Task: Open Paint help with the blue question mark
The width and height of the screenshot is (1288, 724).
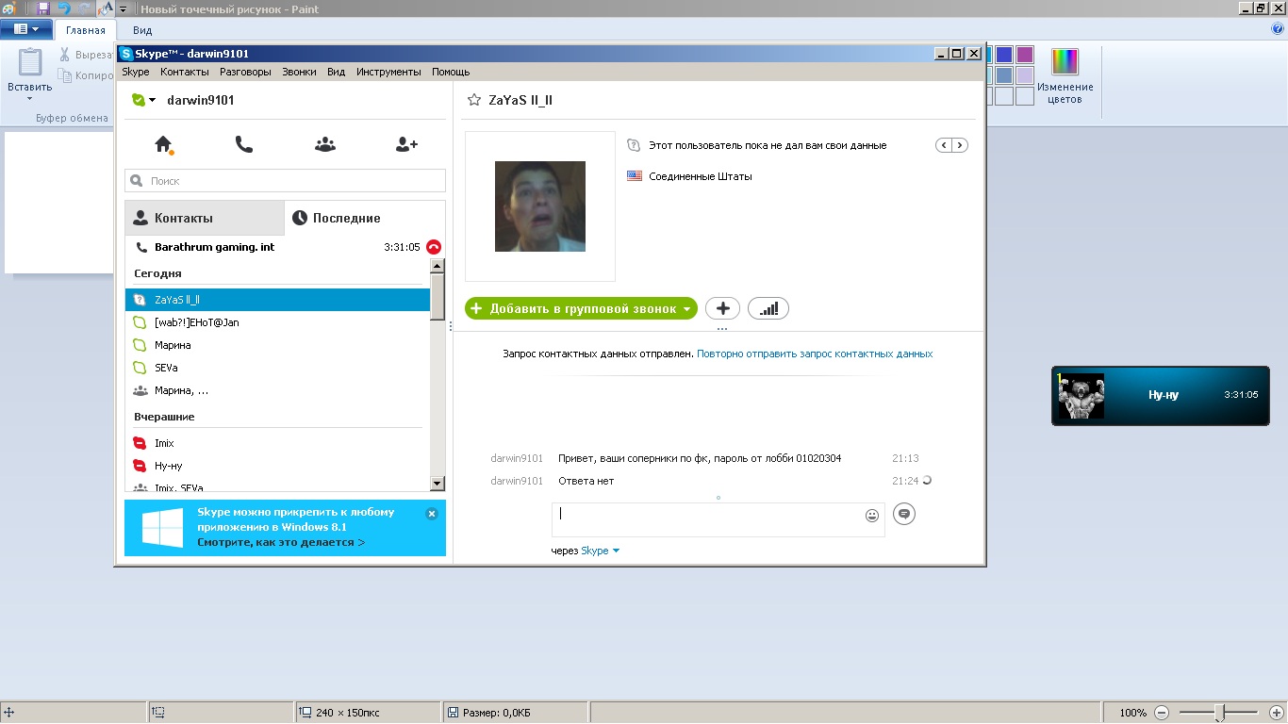Action: pos(1279,29)
